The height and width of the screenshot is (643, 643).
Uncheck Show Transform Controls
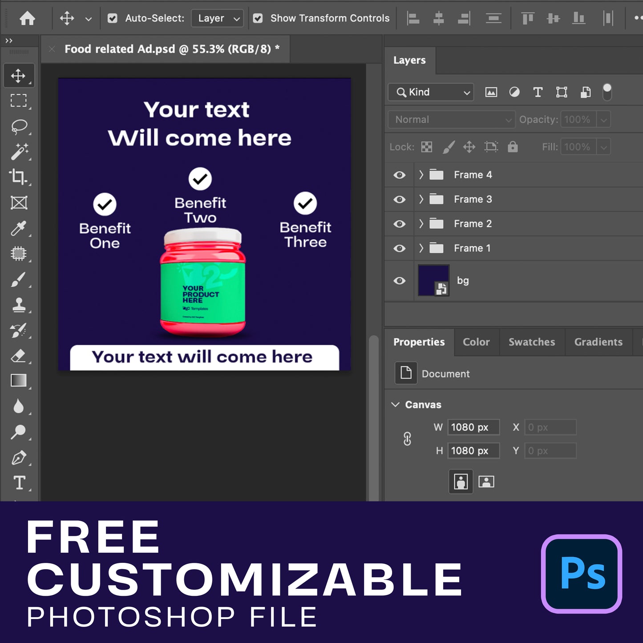point(258,18)
